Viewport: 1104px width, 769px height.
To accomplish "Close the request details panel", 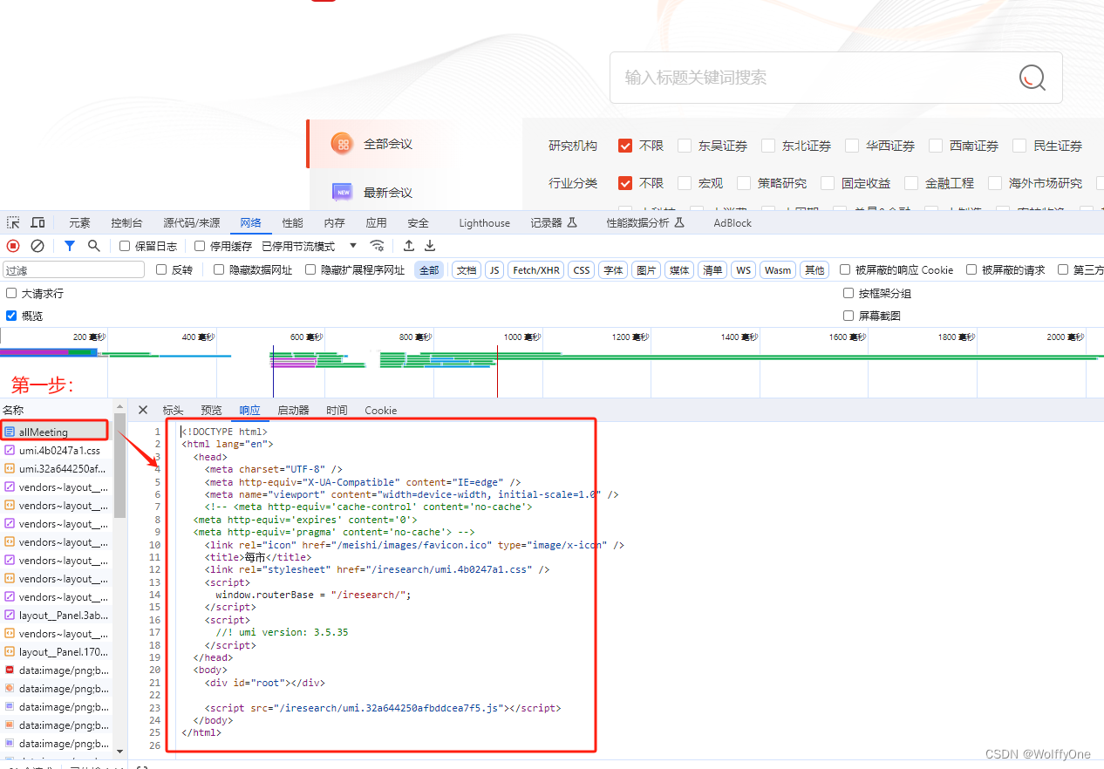I will tap(143, 410).
